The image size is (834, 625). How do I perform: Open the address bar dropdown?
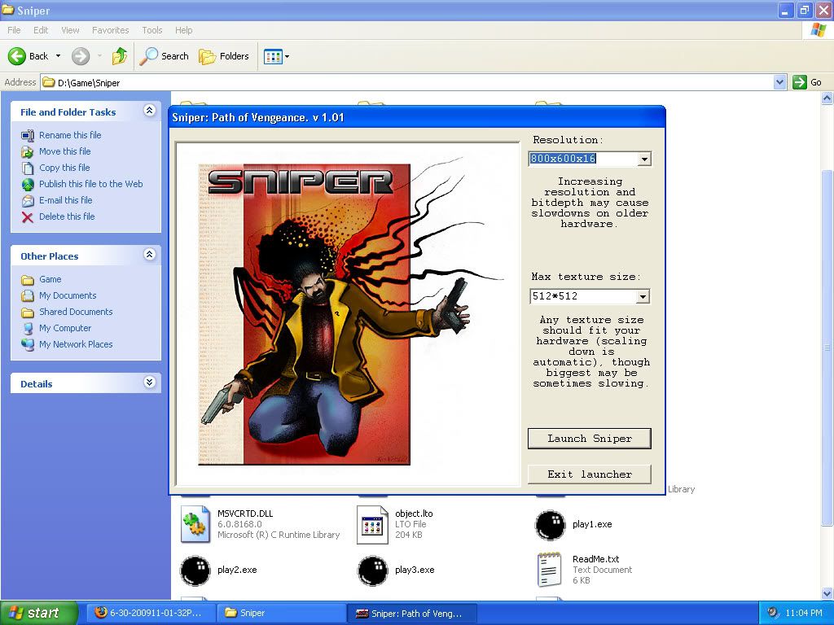(779, 82)
